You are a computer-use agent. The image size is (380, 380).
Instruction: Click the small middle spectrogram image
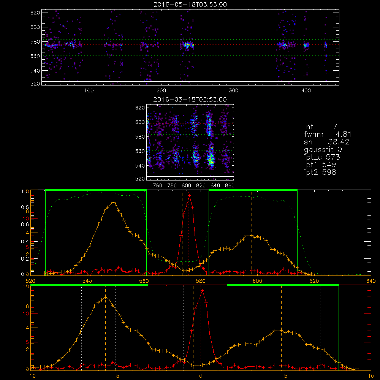tap(190, 142)
